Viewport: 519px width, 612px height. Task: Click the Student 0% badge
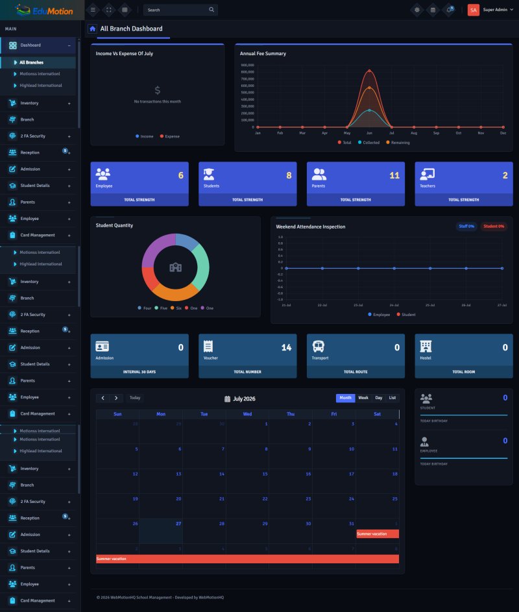pyautogui.click(x=494, y=226)
